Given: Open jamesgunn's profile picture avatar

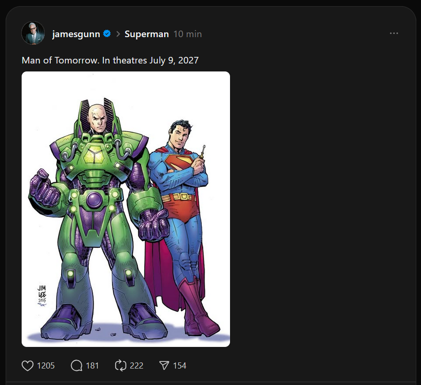Looking at the screenshot, I should pyautogui.click(x=33, y=33).
